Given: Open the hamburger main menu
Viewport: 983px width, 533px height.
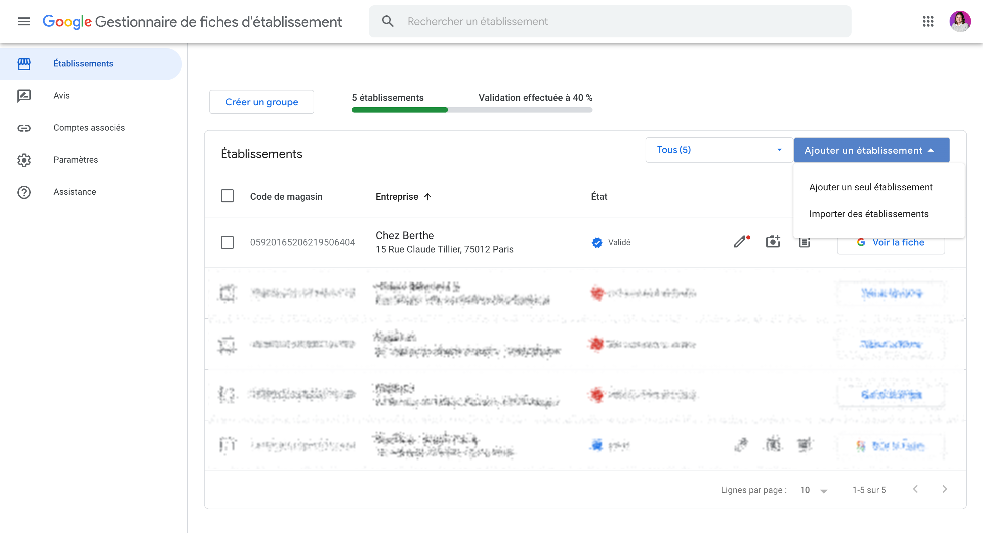Looking at the screenshot, I should 24,21.
